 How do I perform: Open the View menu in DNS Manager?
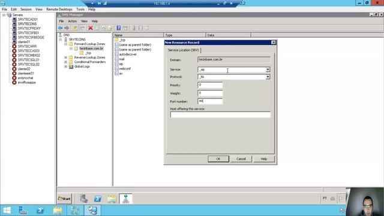pos(84,22)
